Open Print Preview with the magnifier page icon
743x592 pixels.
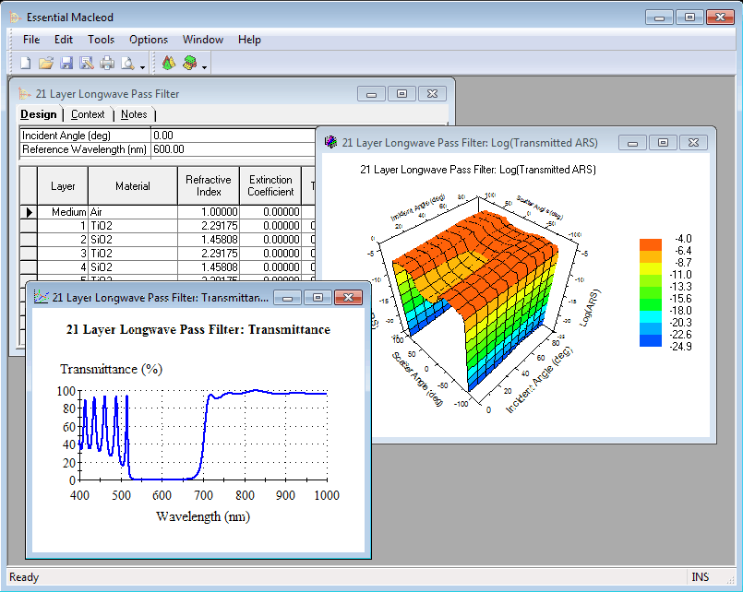(127, 64)
